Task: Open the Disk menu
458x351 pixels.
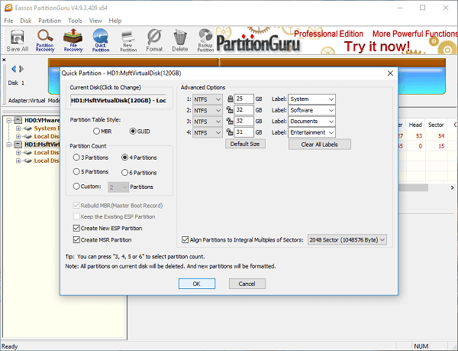Action: click(x=26, y=21)
